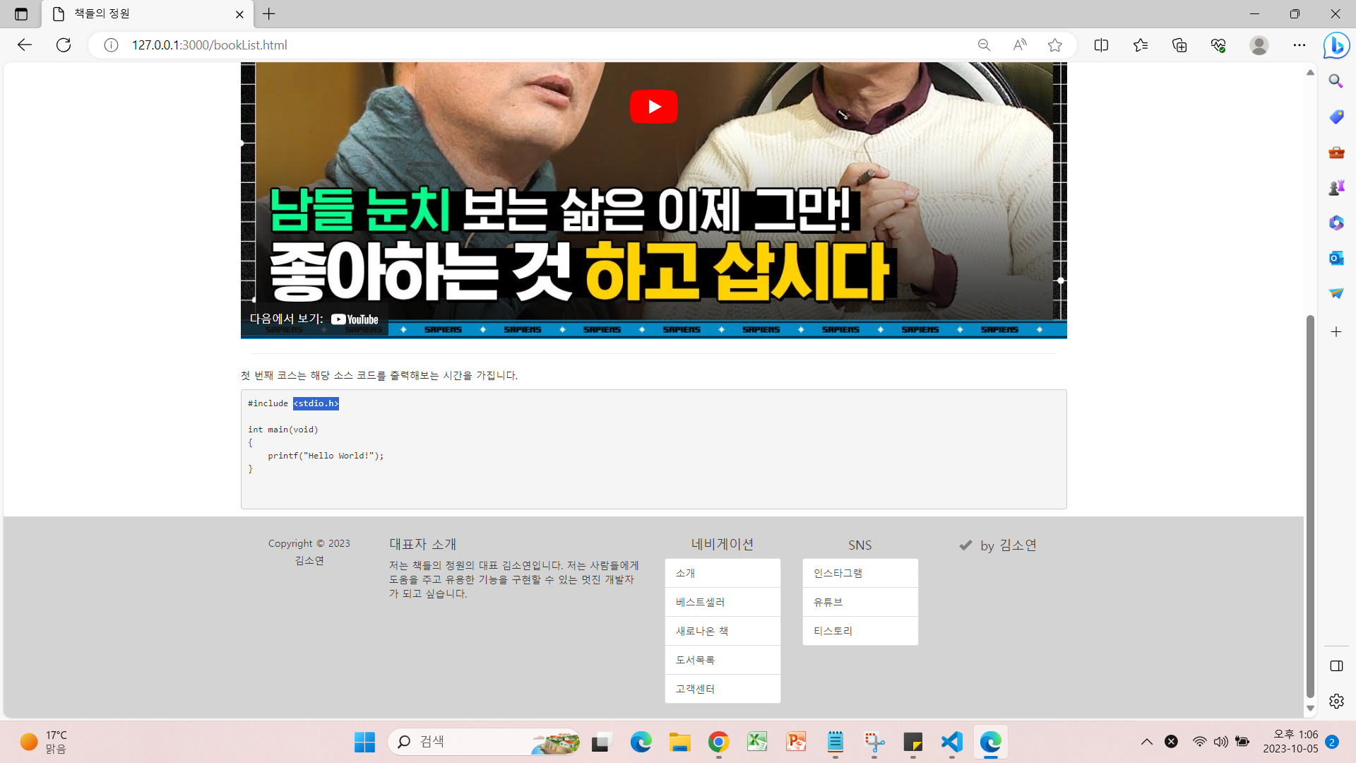Open Outlook from the Edge sidebar
1356x763 pixels.
coord(1336,258)
